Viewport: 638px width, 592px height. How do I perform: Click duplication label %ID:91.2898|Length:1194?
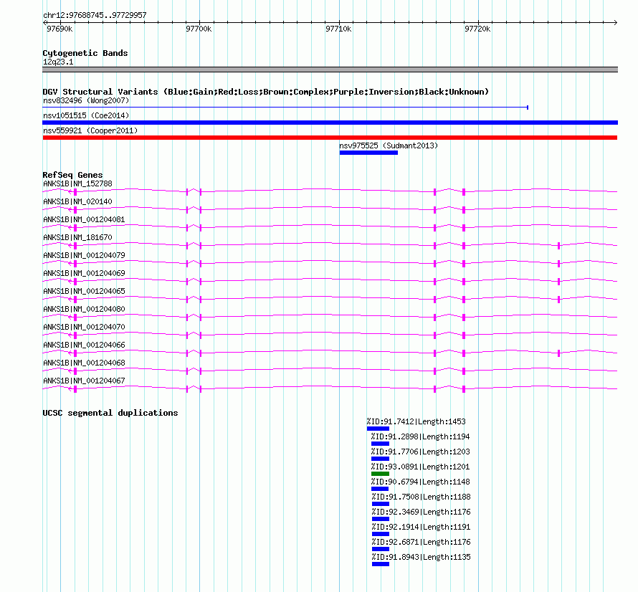420,437
